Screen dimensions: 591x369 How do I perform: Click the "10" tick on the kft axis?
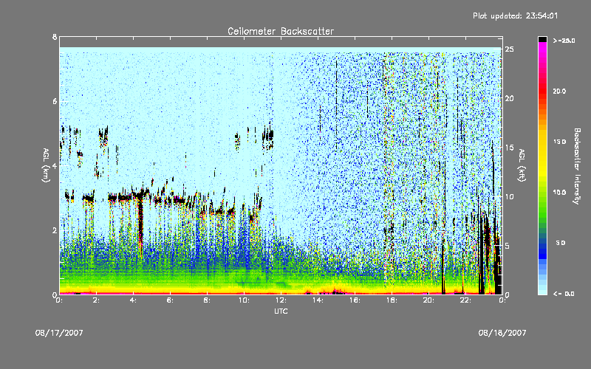pyautogui.click(x=510, y=196)
